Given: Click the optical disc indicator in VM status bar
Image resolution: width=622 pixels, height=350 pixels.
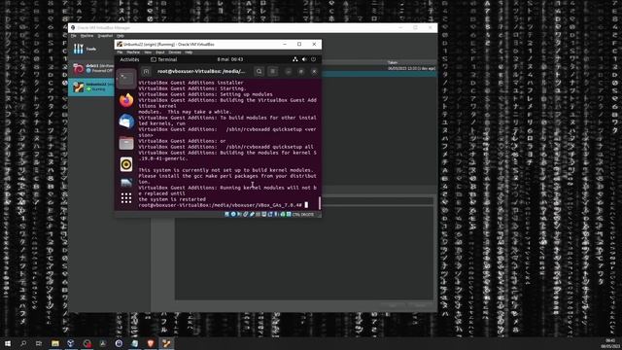Looking at the screenshot, I should click(x=233, y=214).
